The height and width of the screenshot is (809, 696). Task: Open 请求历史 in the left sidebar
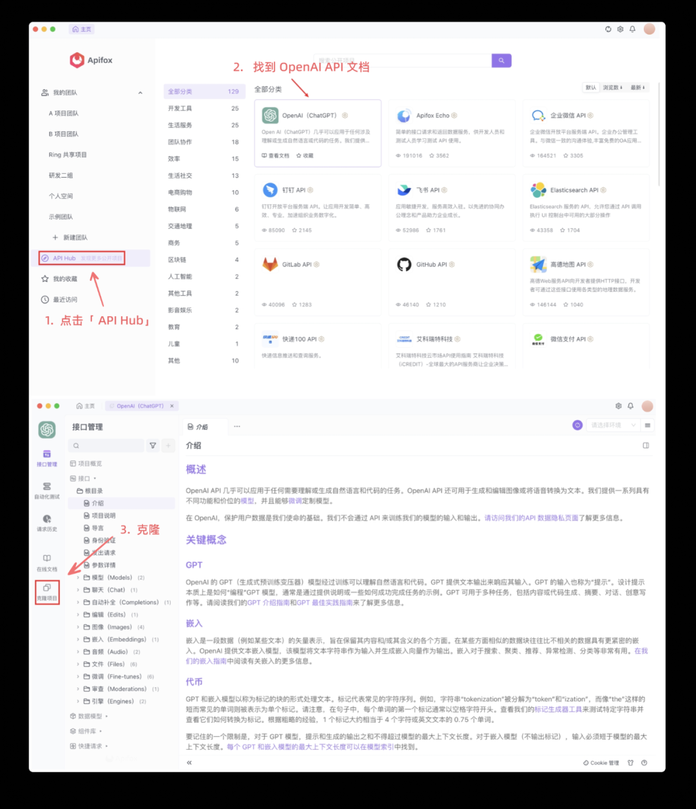[x=47, y=523]
